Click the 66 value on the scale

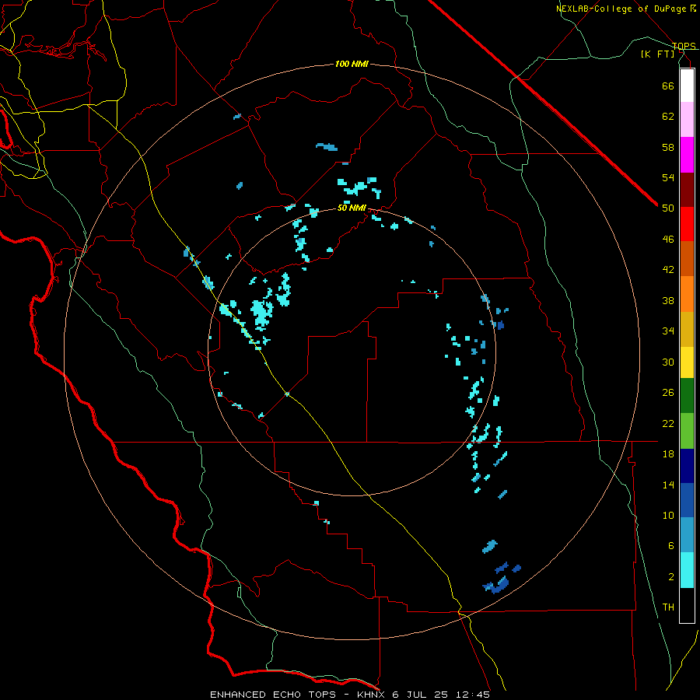click(668, 86)
